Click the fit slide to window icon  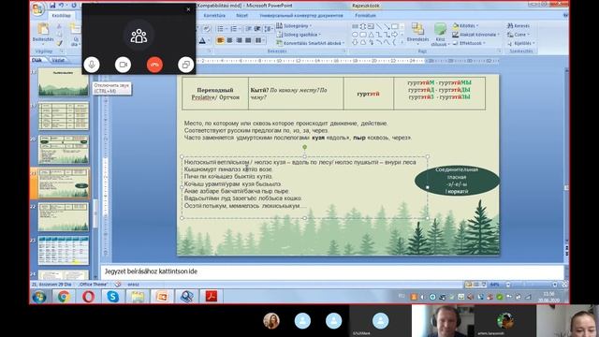tap(564, 285)
